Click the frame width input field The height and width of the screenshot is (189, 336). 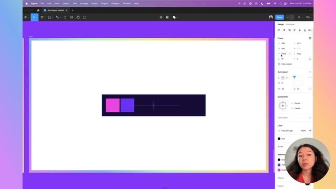285,48
